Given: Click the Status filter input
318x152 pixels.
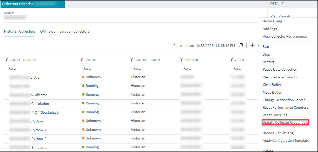Looking at the screenshot, I should pos(104,68).
